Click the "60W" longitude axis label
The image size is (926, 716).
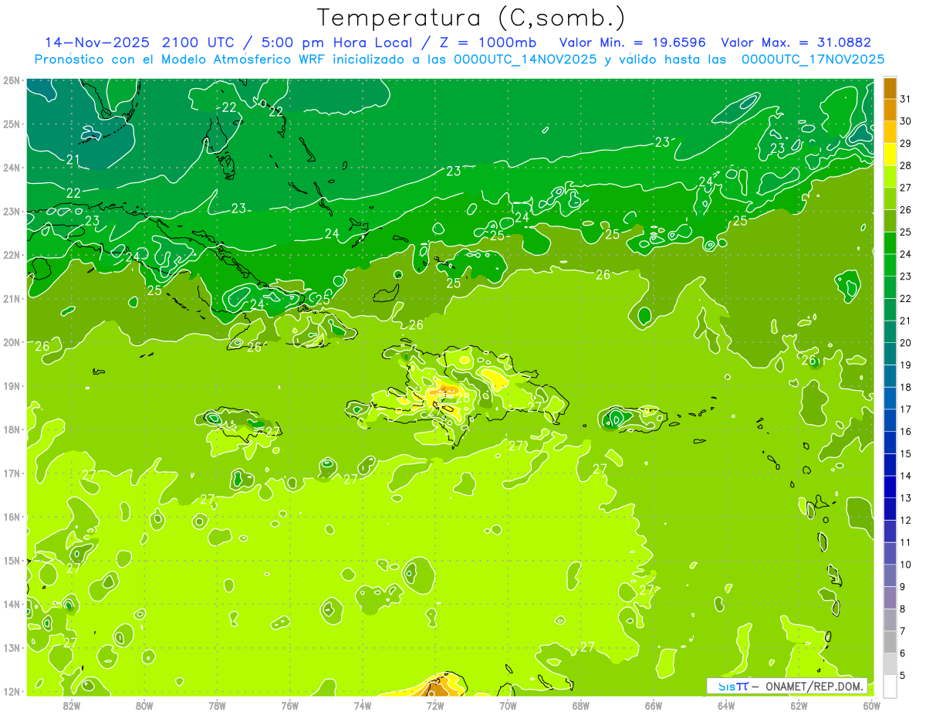coord(872,705)
